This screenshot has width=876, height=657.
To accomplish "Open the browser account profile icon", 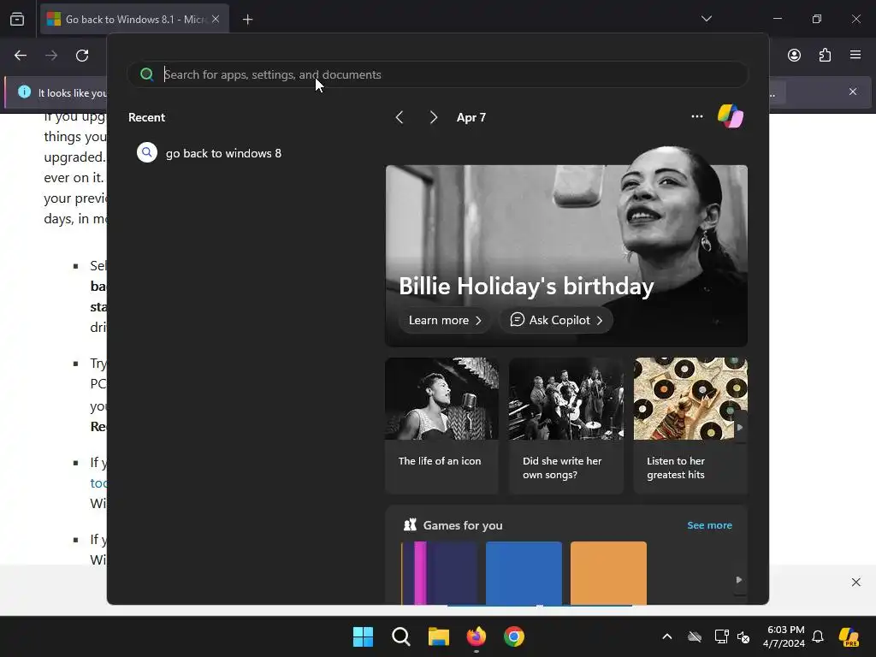I will coord(794,56).
